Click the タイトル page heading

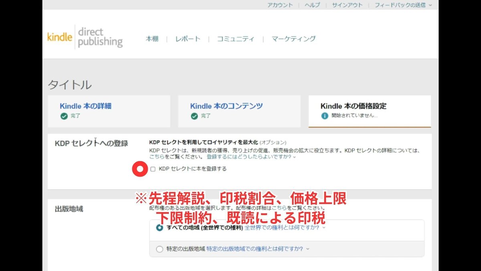click(x=70, y=85)
